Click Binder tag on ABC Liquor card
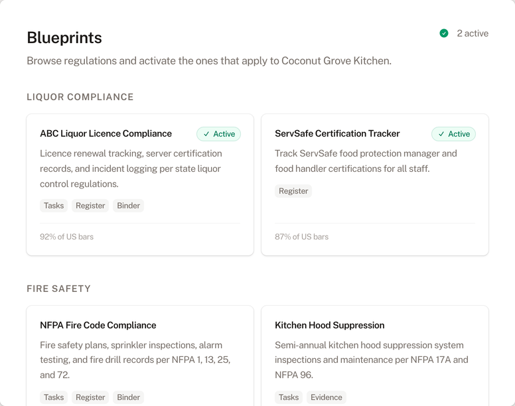The image size is (515, 406). [129, 206]
